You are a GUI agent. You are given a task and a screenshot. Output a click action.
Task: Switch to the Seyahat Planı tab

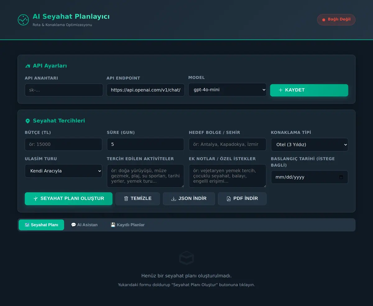tap(41, 225)
